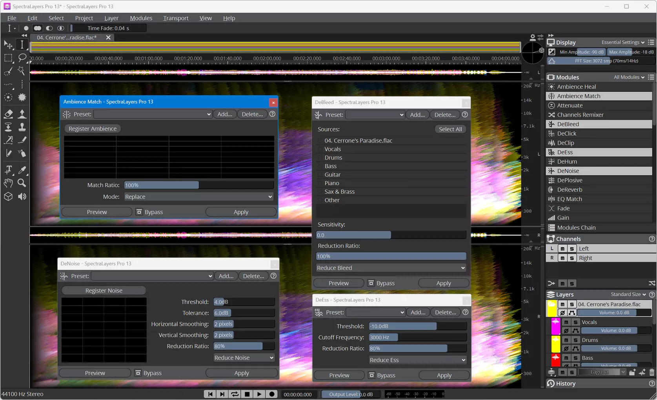Viewport: 657px width, 400px height.
Task: Expand the DeNoise Preset dropdown
Action: [x=152, y=276]
